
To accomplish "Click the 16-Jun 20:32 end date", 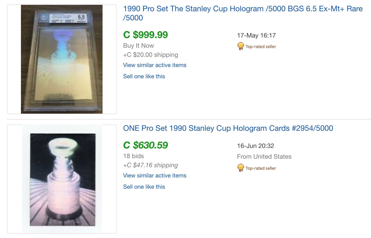I will [x=255, y=146].
